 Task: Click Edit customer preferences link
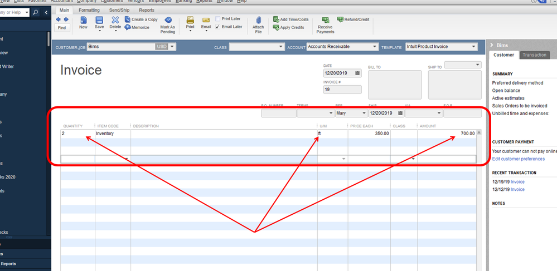[519, 159]
